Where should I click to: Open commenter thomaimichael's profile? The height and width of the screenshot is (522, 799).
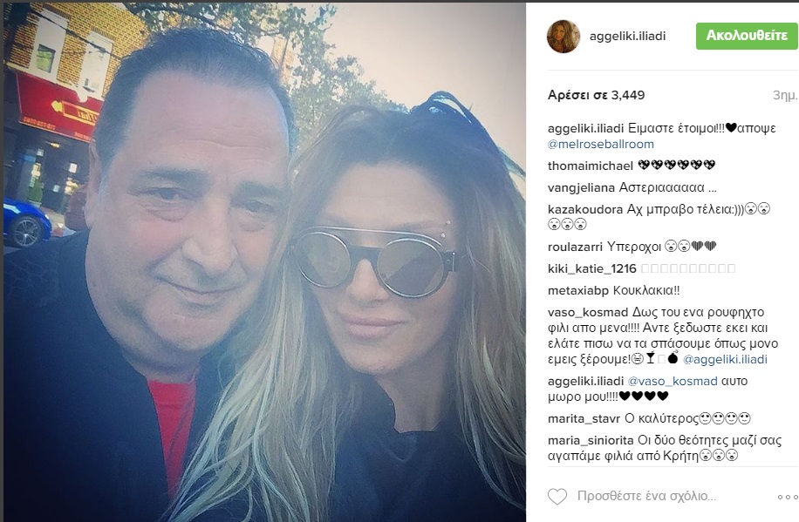590,166
